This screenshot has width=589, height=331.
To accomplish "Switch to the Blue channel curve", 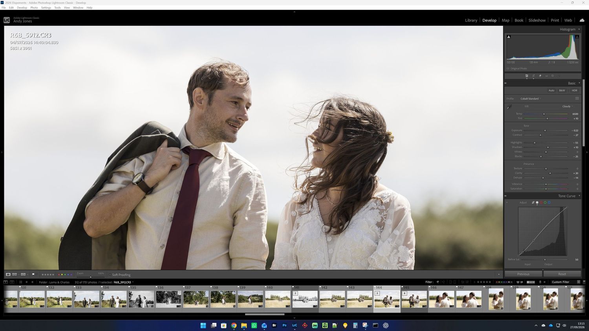I will coord(549,203).
